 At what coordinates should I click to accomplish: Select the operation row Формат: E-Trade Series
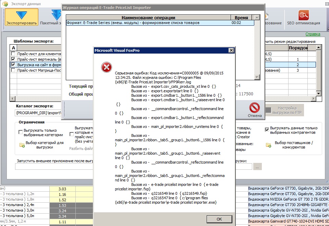click(160, 23)
